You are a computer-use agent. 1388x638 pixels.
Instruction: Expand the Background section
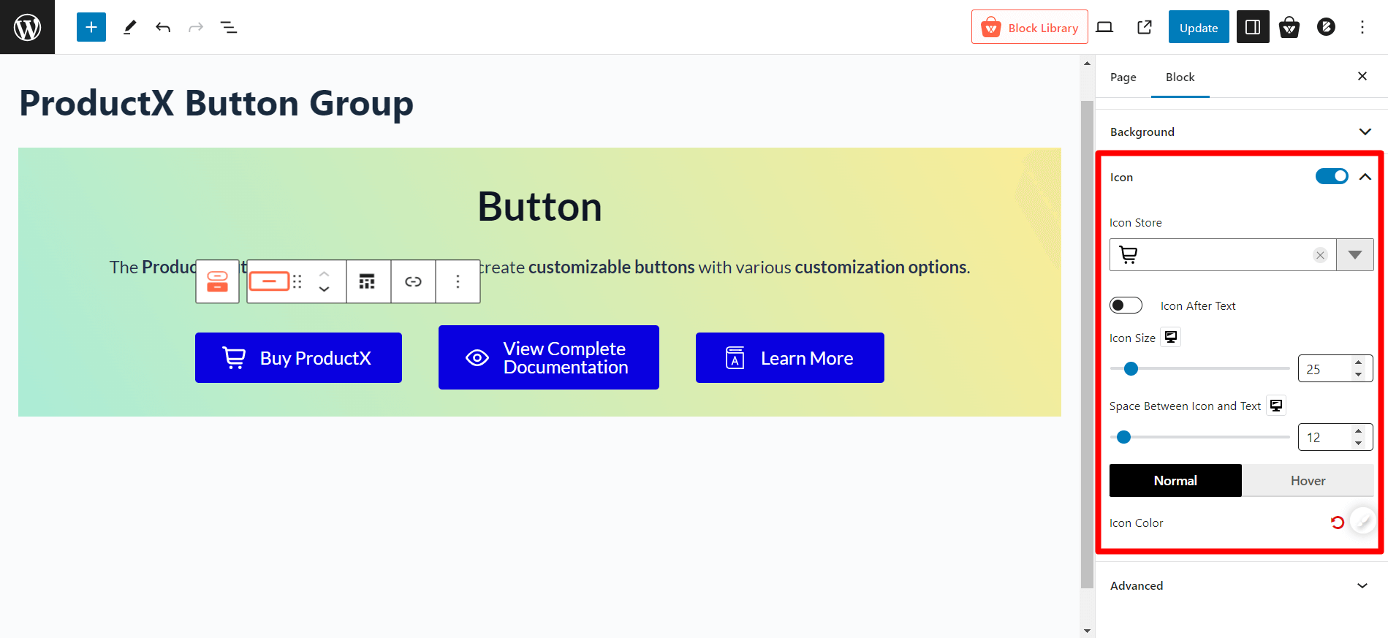pyautogui.click(x=1241, y=132)
